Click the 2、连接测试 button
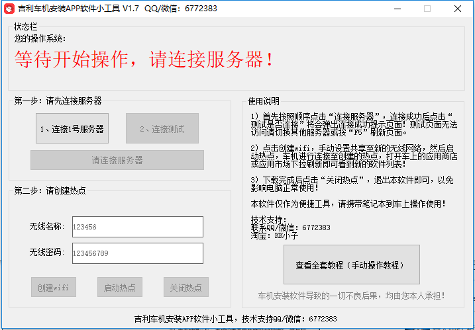 click(x=162, y=128)
